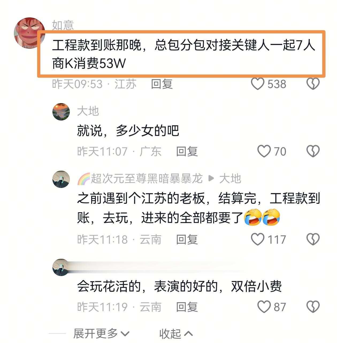Open 如意's profile avatar
The image size is (337, 343).
pos(29,33)
